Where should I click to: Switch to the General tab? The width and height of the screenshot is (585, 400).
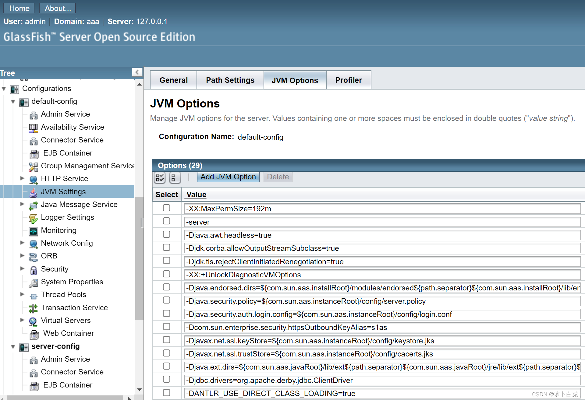coord(173,80)
